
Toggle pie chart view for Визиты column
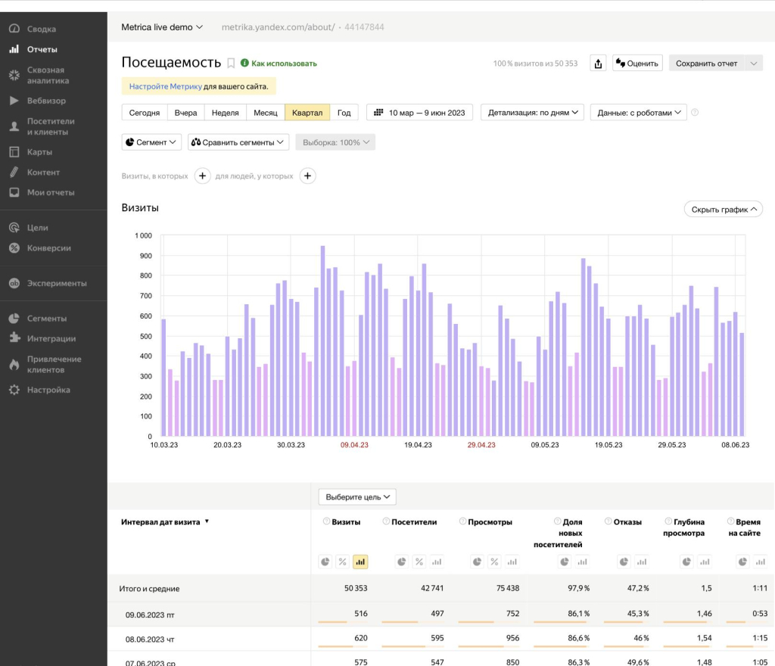[x=325, y=562]
